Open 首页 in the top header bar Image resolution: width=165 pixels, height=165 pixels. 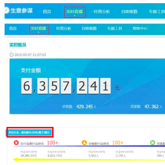click(47, 12)
